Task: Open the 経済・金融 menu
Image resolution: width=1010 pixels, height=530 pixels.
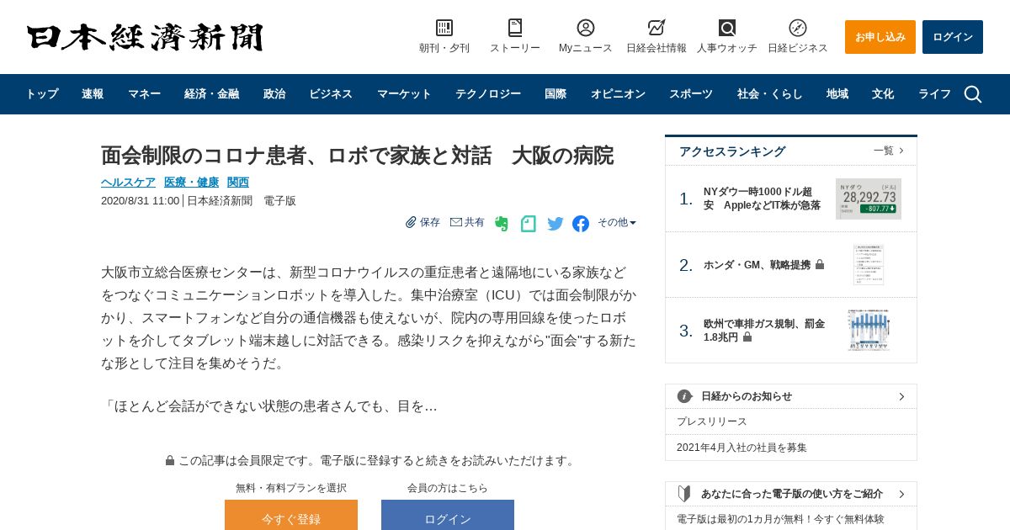Action: (x=211, y=94)
